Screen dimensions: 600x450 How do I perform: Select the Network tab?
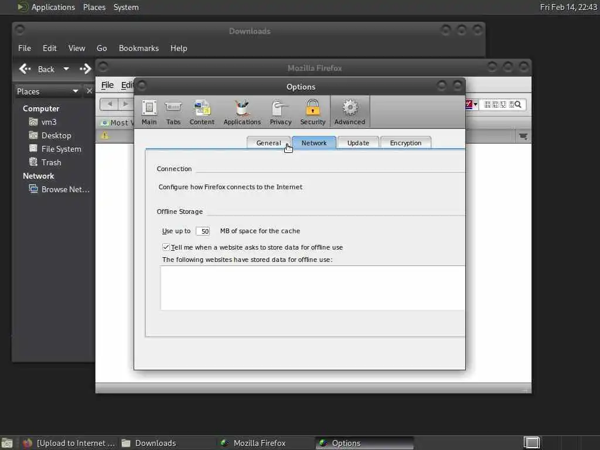pyautogui.click(x=314, y=143)
